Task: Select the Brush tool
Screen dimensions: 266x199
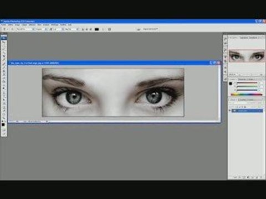Action: pyautogui.click(x=4, y=67)
